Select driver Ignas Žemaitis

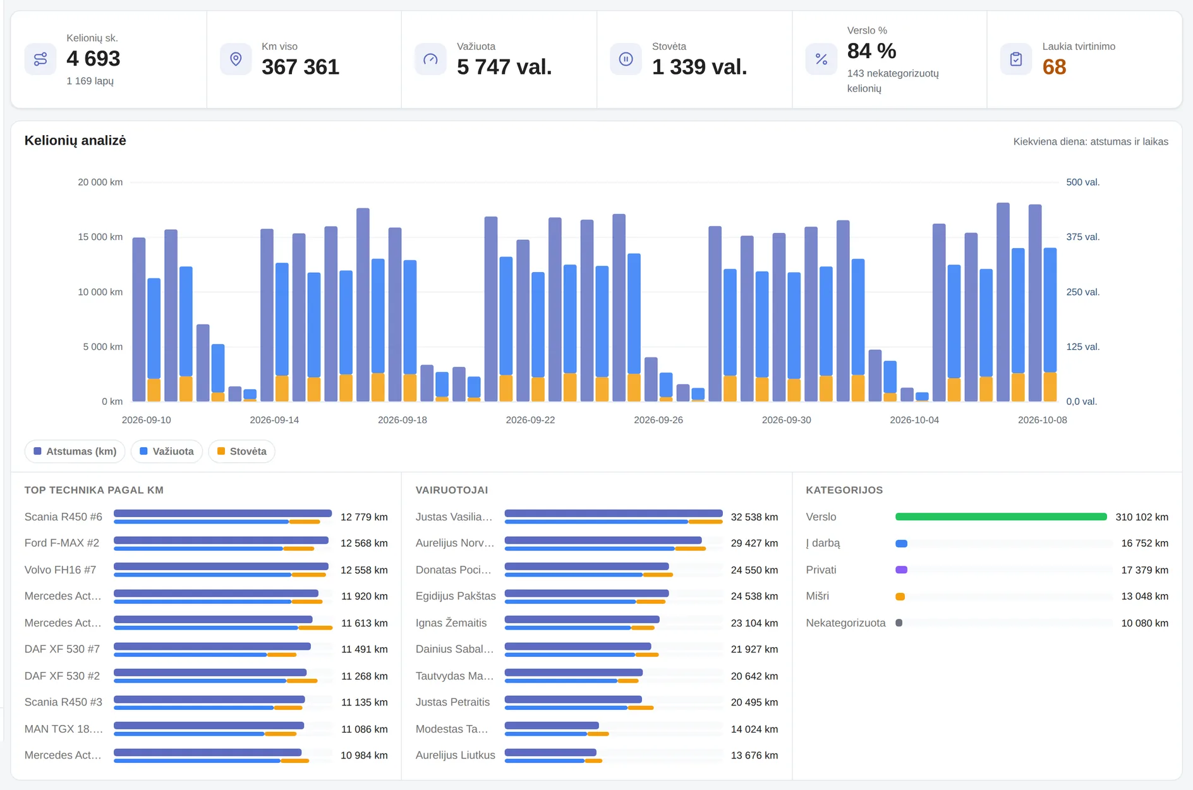tap(596, 623)
